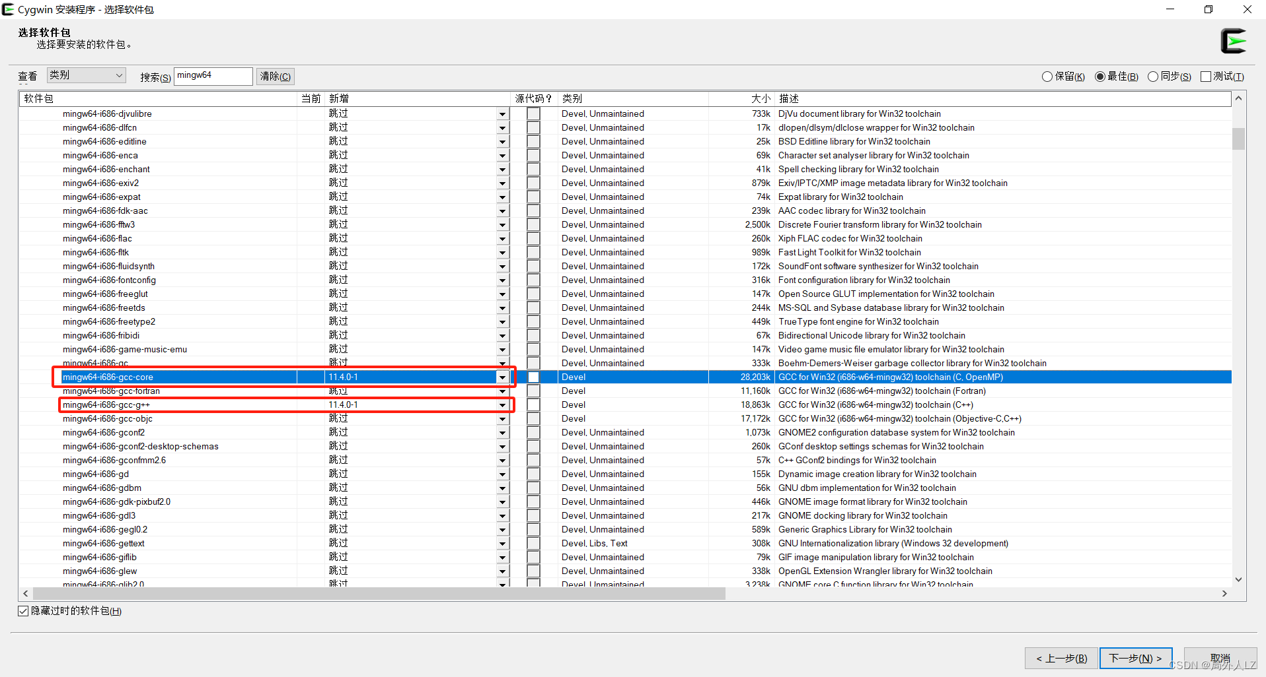Tick source checkbox for mingw64-i686-gcc-g++
This screenshot has height=677, width=1266.
point(533,405)
